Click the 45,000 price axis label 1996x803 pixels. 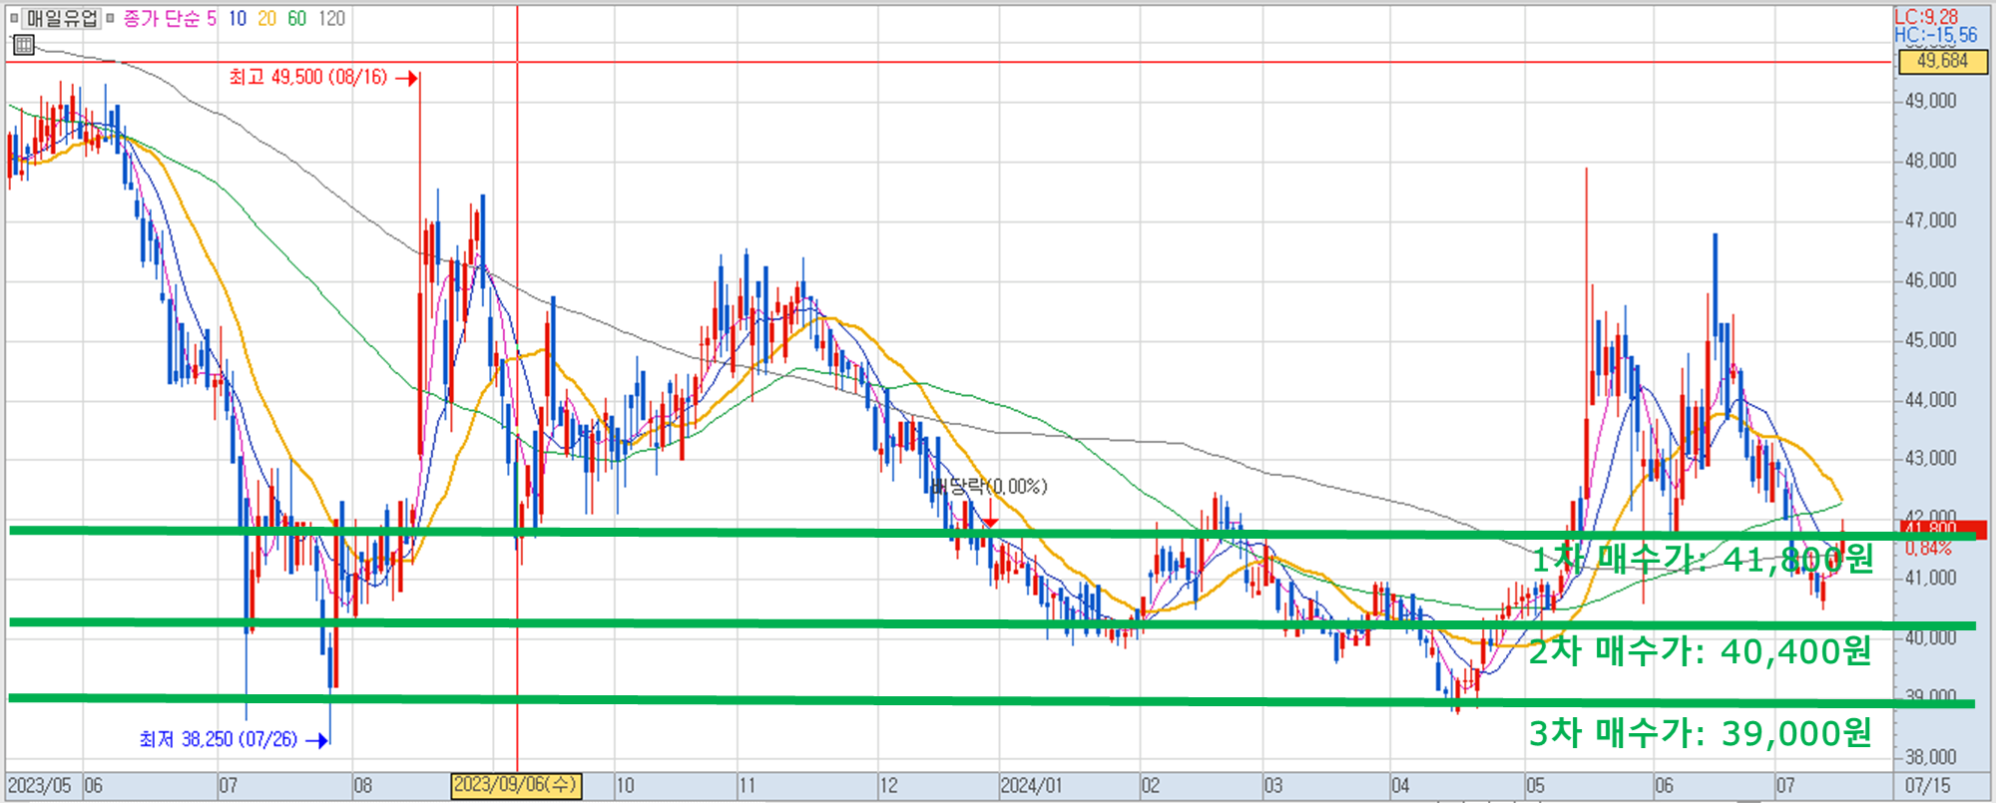[x=1930, y=340]
